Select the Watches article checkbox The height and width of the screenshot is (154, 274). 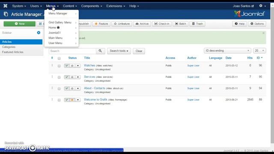[x=59, y=66]
